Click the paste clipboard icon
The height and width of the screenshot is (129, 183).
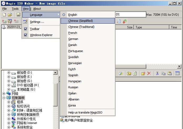click(x=169, y=73)
